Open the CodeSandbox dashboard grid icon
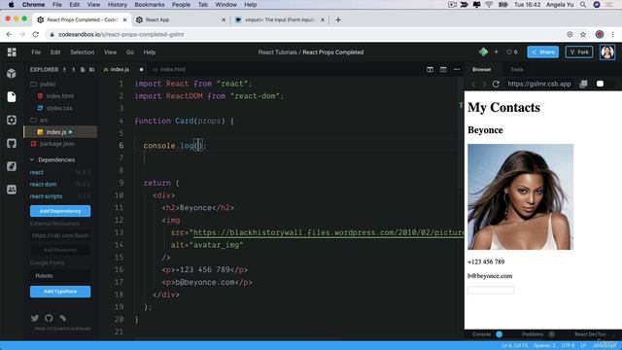Image resolution: width=622 pixels, height=350 pixels. tap(12, 52)
